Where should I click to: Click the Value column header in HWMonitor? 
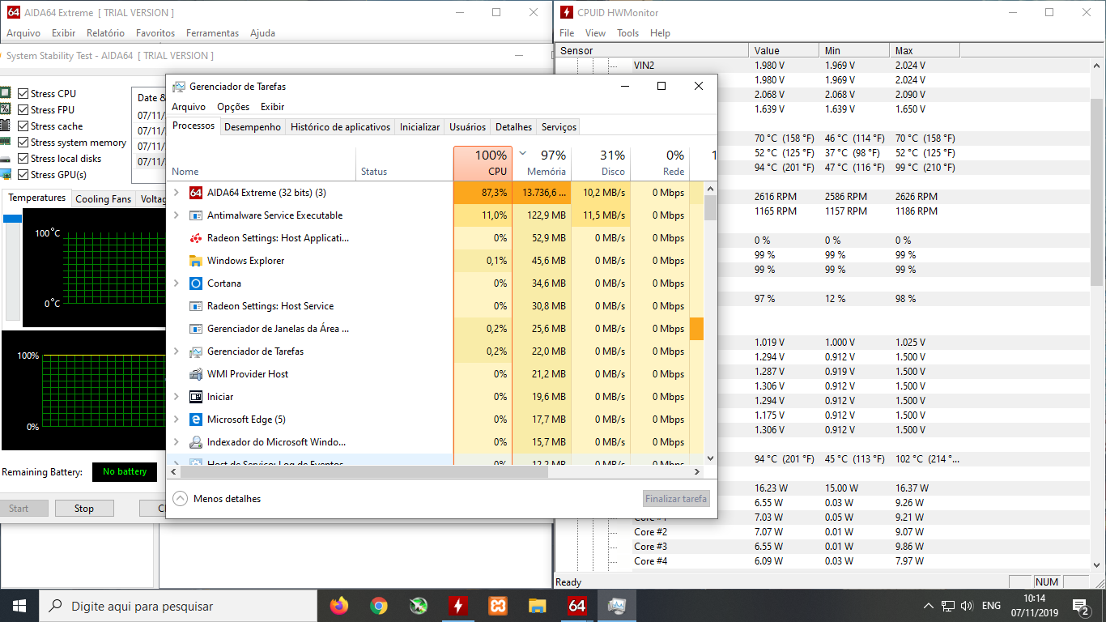point(783,50)
